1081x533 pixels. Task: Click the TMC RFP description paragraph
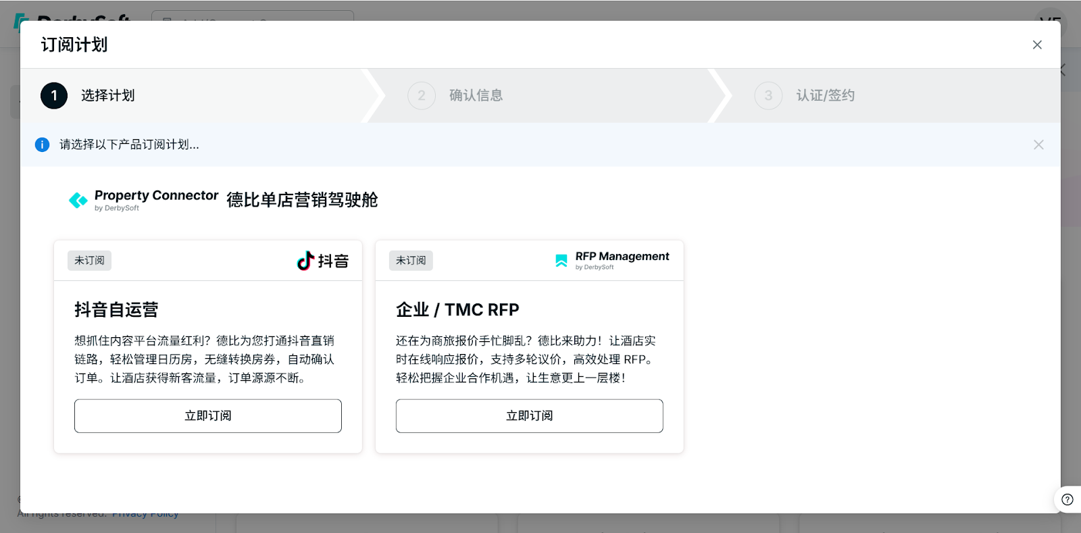coord(526,359)
